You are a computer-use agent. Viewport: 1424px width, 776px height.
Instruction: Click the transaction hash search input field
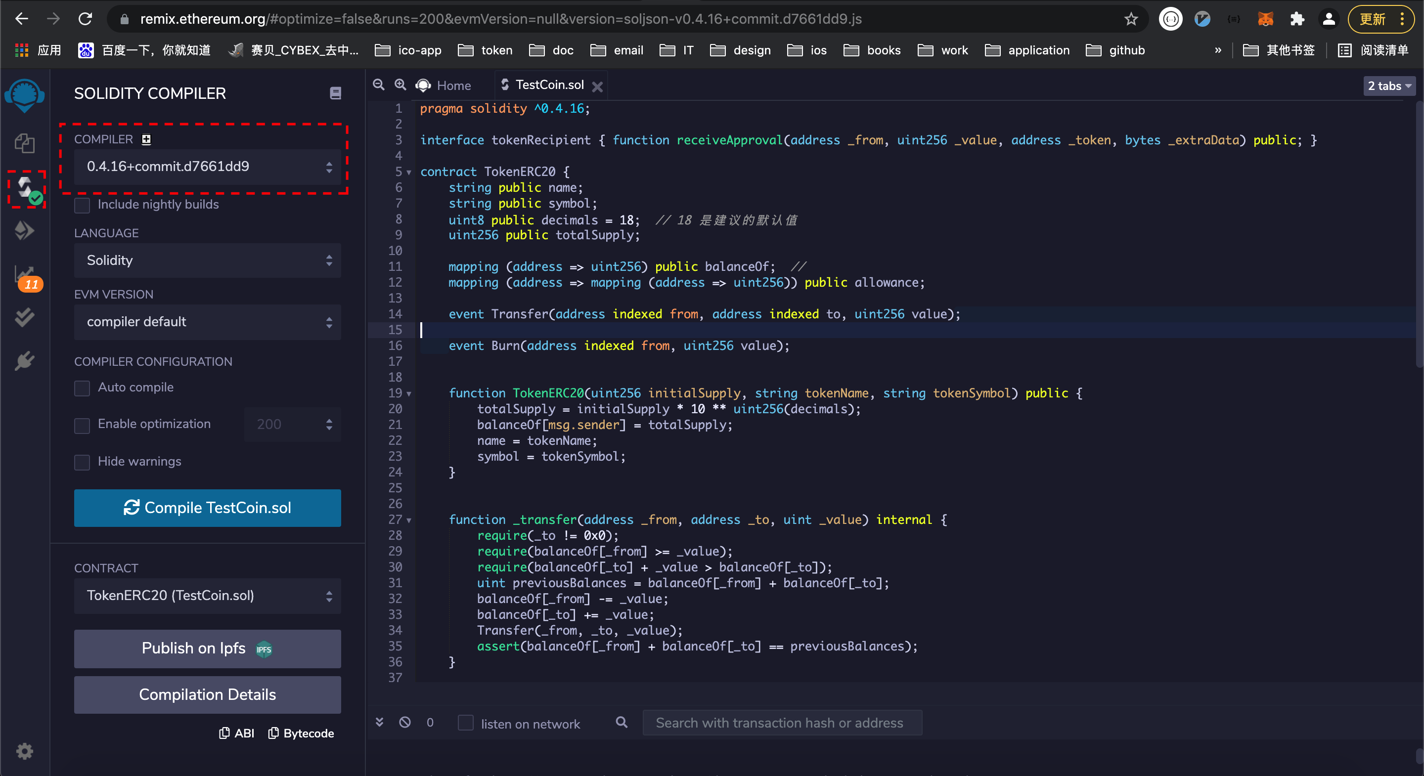coord(784,724)
